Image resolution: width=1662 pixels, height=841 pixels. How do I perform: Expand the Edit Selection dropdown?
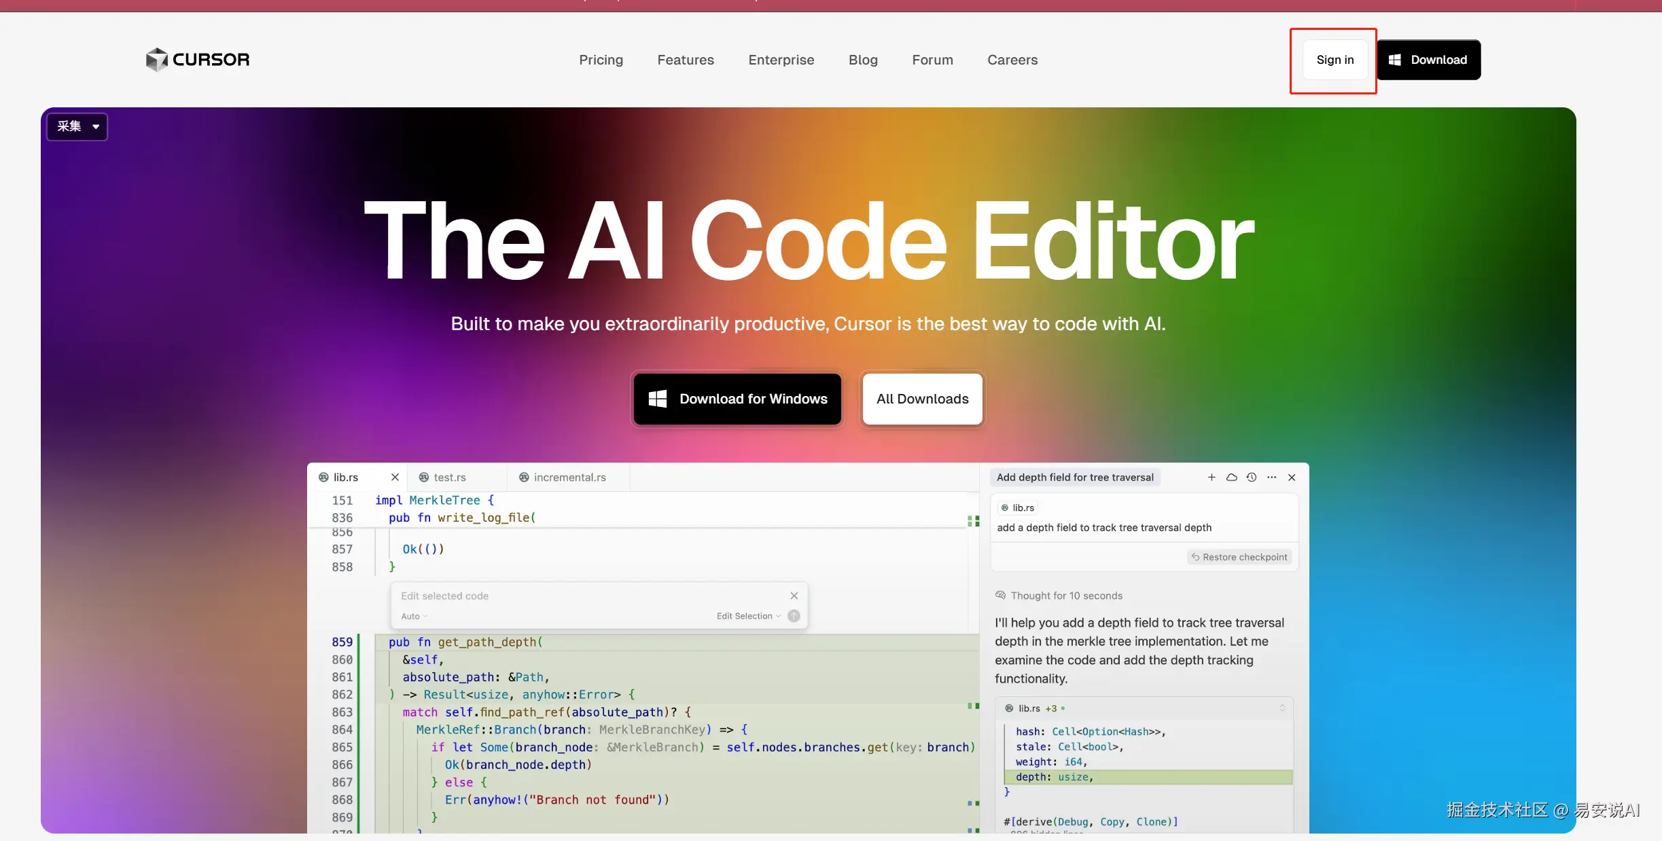click(748, 616)
